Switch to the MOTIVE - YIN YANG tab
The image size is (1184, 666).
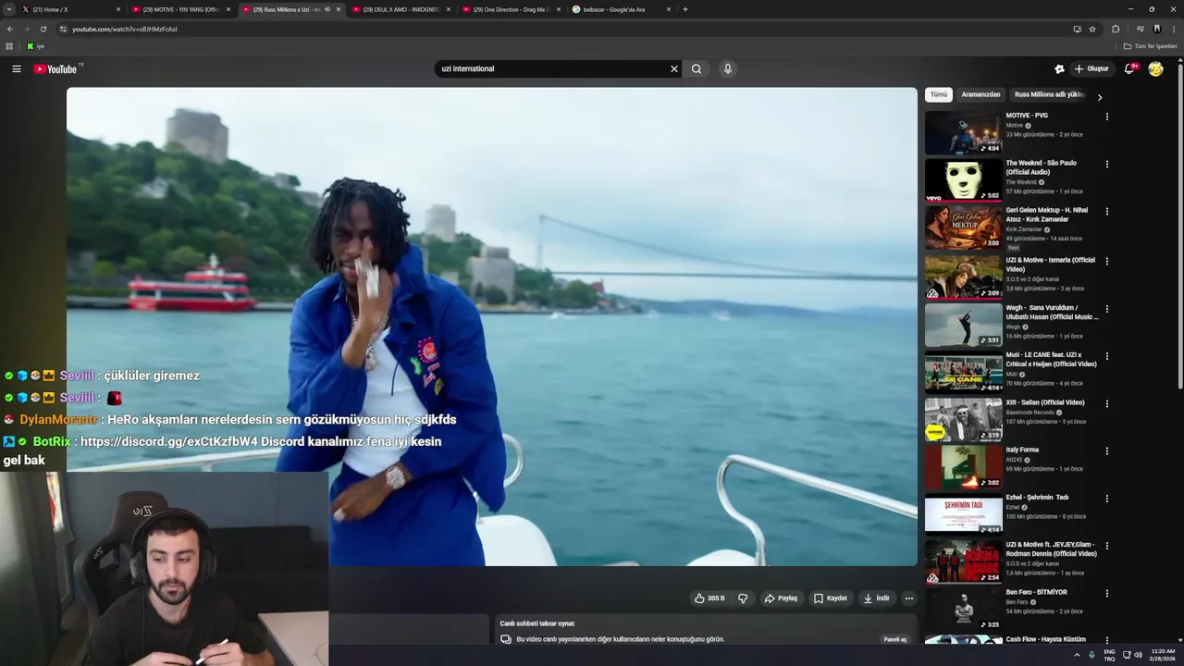click(180, 9)
